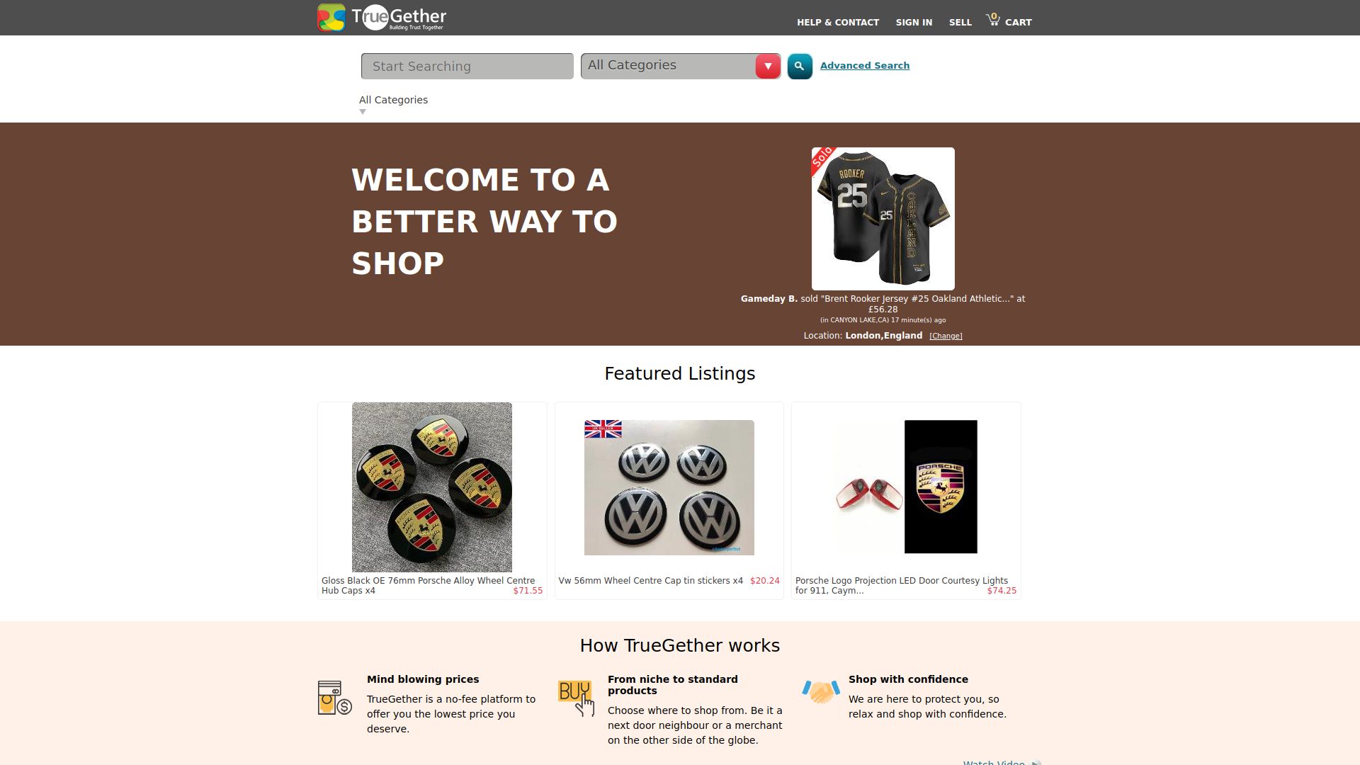Click the TrueGether logo
Image resolution: width=1360 pixels, height=765 pixels.
pyautogui.click(x=382, y=18)
